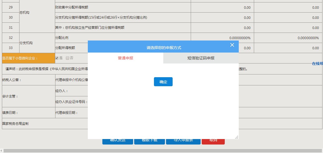Screen dimensions: 323x153
Task: Tick the 否 small-enterprise checkbox
Action: [68, 58]
